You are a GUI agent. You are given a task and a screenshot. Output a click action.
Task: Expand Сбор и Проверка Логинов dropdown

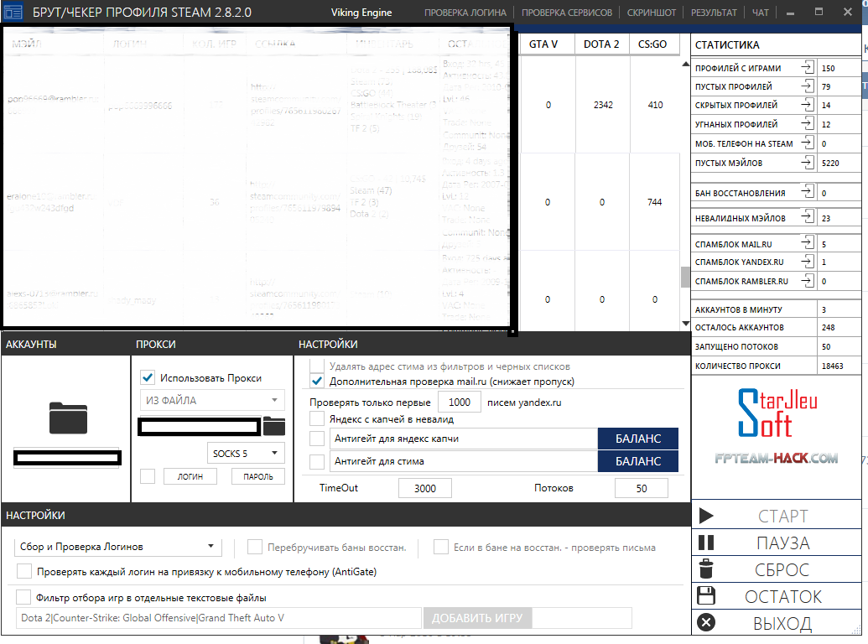(x=117, y=547)
